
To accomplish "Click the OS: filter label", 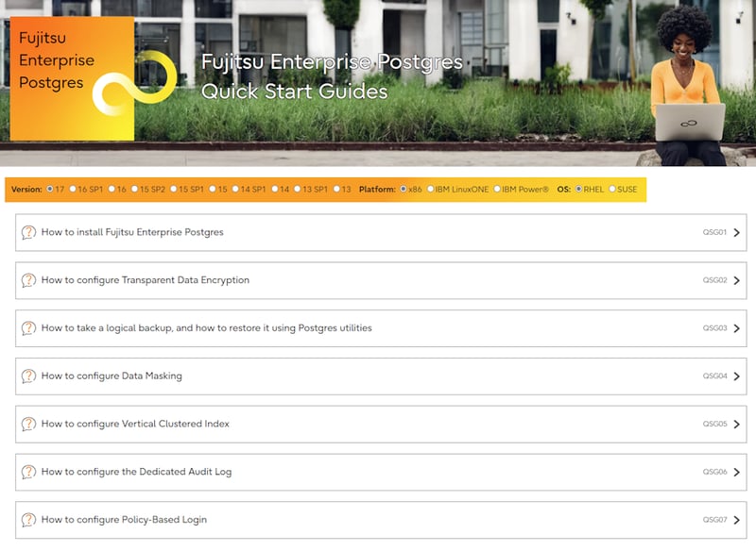I will coord(563,189).
